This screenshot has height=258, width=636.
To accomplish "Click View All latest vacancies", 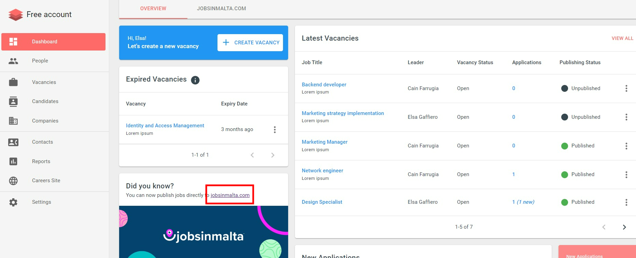I will coord(622,38).
